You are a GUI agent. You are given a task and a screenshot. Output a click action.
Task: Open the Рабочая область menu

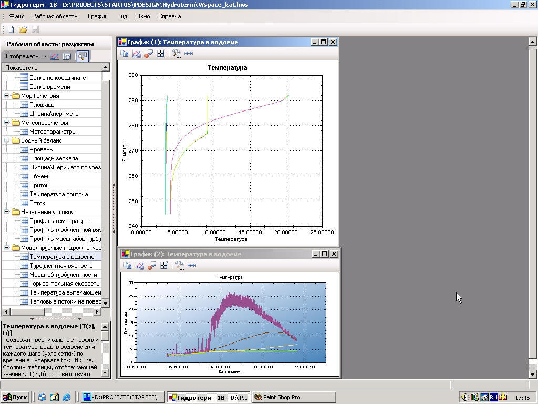(x=55, y=16)
